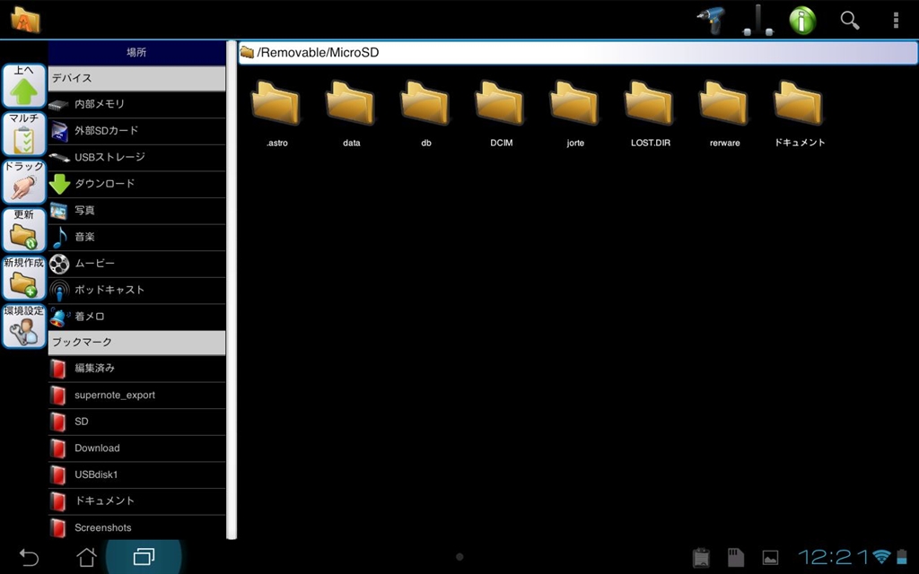The width and height of the screenshot is (919, 574).
Task: Open 着メロ ringtones location
Action: [x=136, y=317]
